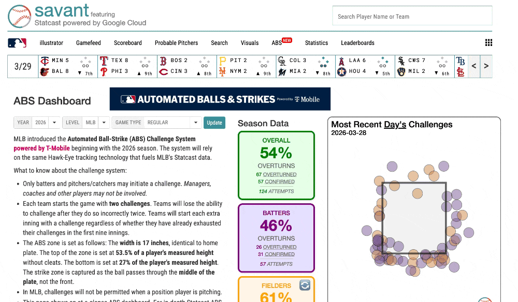Open the Scoreboard nav item
Screen dimensions: 518x302
(x=128, y=43)
